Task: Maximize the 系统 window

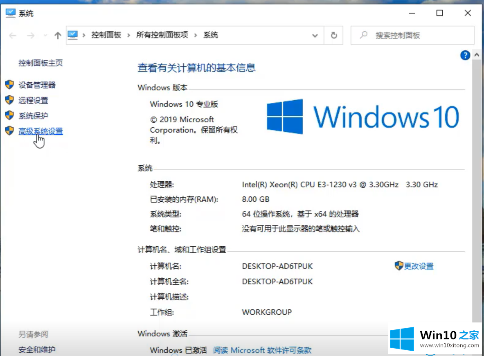Action: pyautogui.click(x=439, y=13)
